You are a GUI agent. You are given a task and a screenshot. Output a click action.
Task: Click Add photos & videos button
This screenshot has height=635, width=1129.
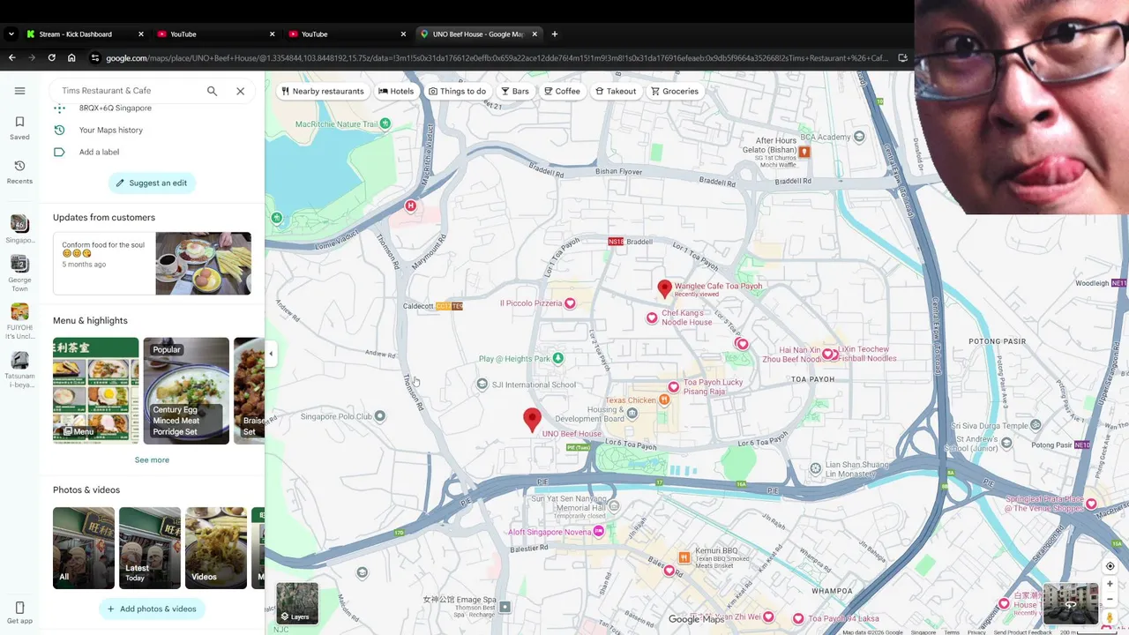click(152, 609)
